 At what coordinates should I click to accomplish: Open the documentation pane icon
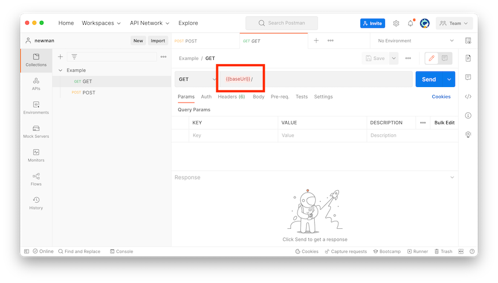[x=468, y=58]
